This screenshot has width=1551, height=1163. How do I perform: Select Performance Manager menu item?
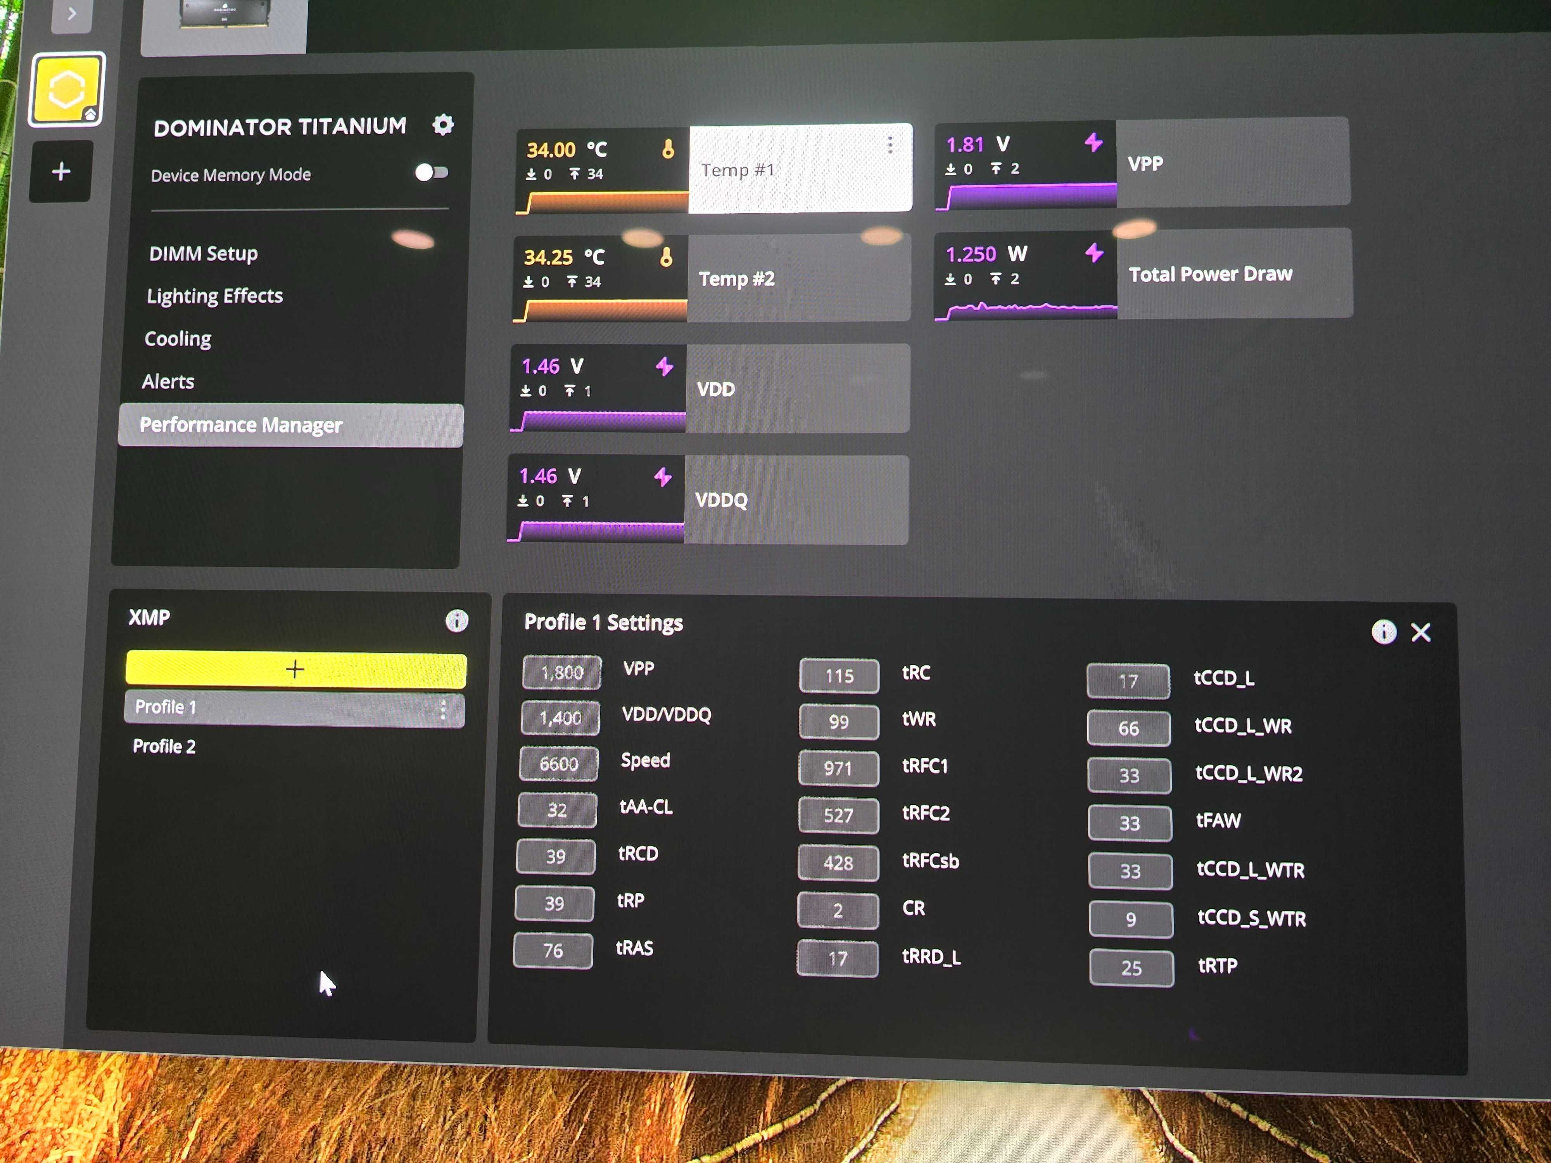click(x=291, y=425)
